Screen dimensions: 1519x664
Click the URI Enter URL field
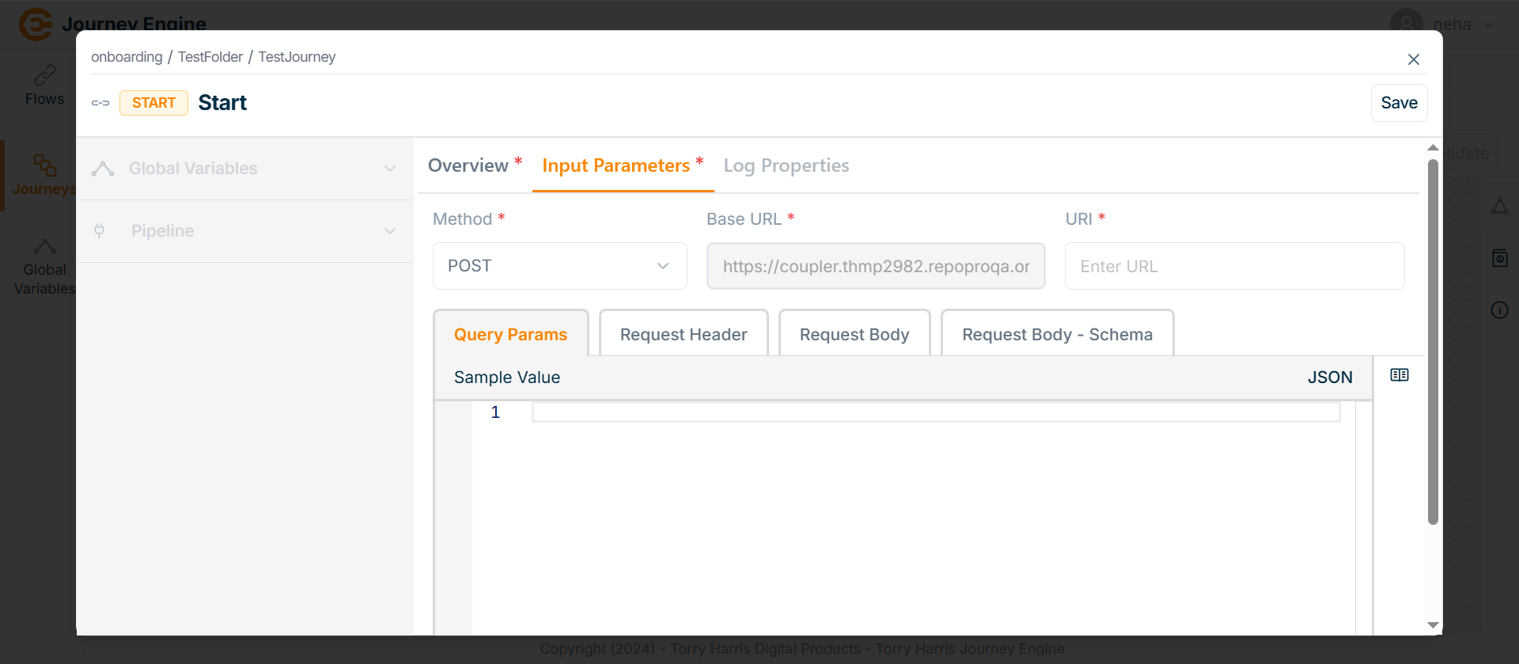[1233, 266]
